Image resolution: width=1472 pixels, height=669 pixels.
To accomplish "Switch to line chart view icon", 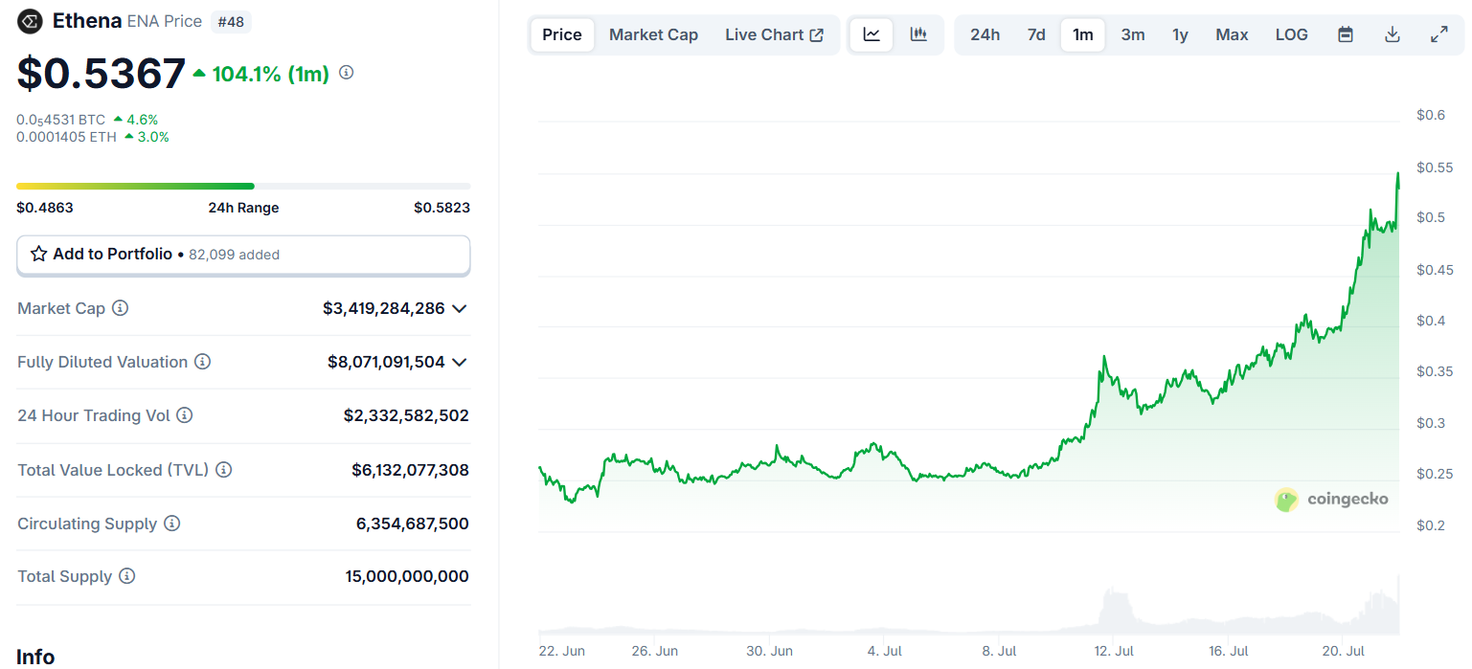I will pyautogui.click(x=872, y=34).
